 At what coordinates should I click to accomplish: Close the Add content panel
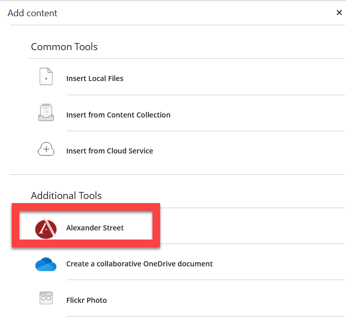coord(339,13)
